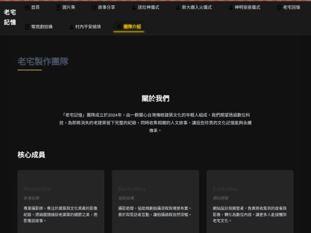Click the icon beside 村內平安繞境
Image resolution: width=311 pixels, height=233 pixels.
[71, 26]
